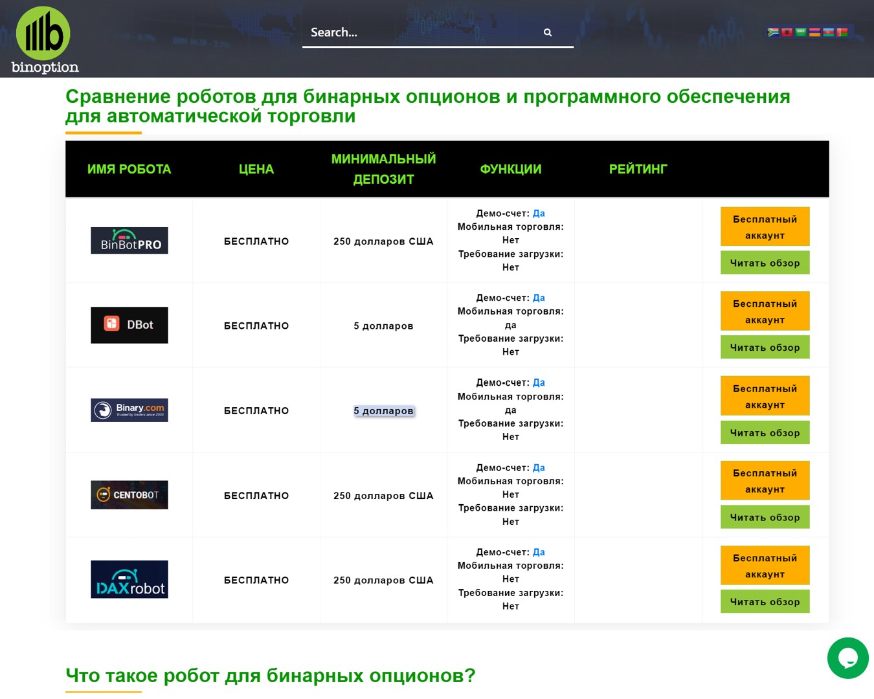This screenshot has width=874, height=699.
Task: Click 'БЕСПЛАТНО' price in DBot row
Action: coord(256,326)
